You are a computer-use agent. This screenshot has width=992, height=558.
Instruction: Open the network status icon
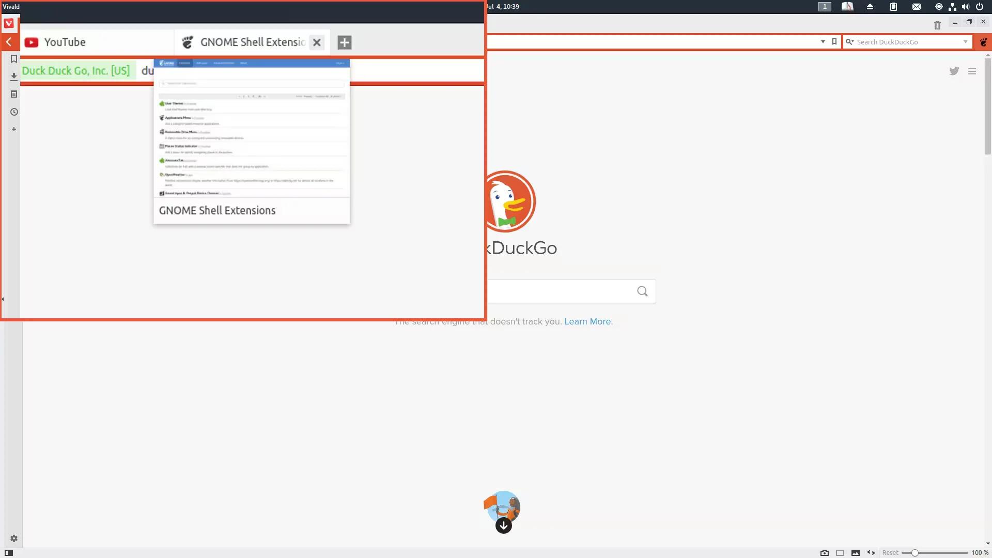(952, 7)
